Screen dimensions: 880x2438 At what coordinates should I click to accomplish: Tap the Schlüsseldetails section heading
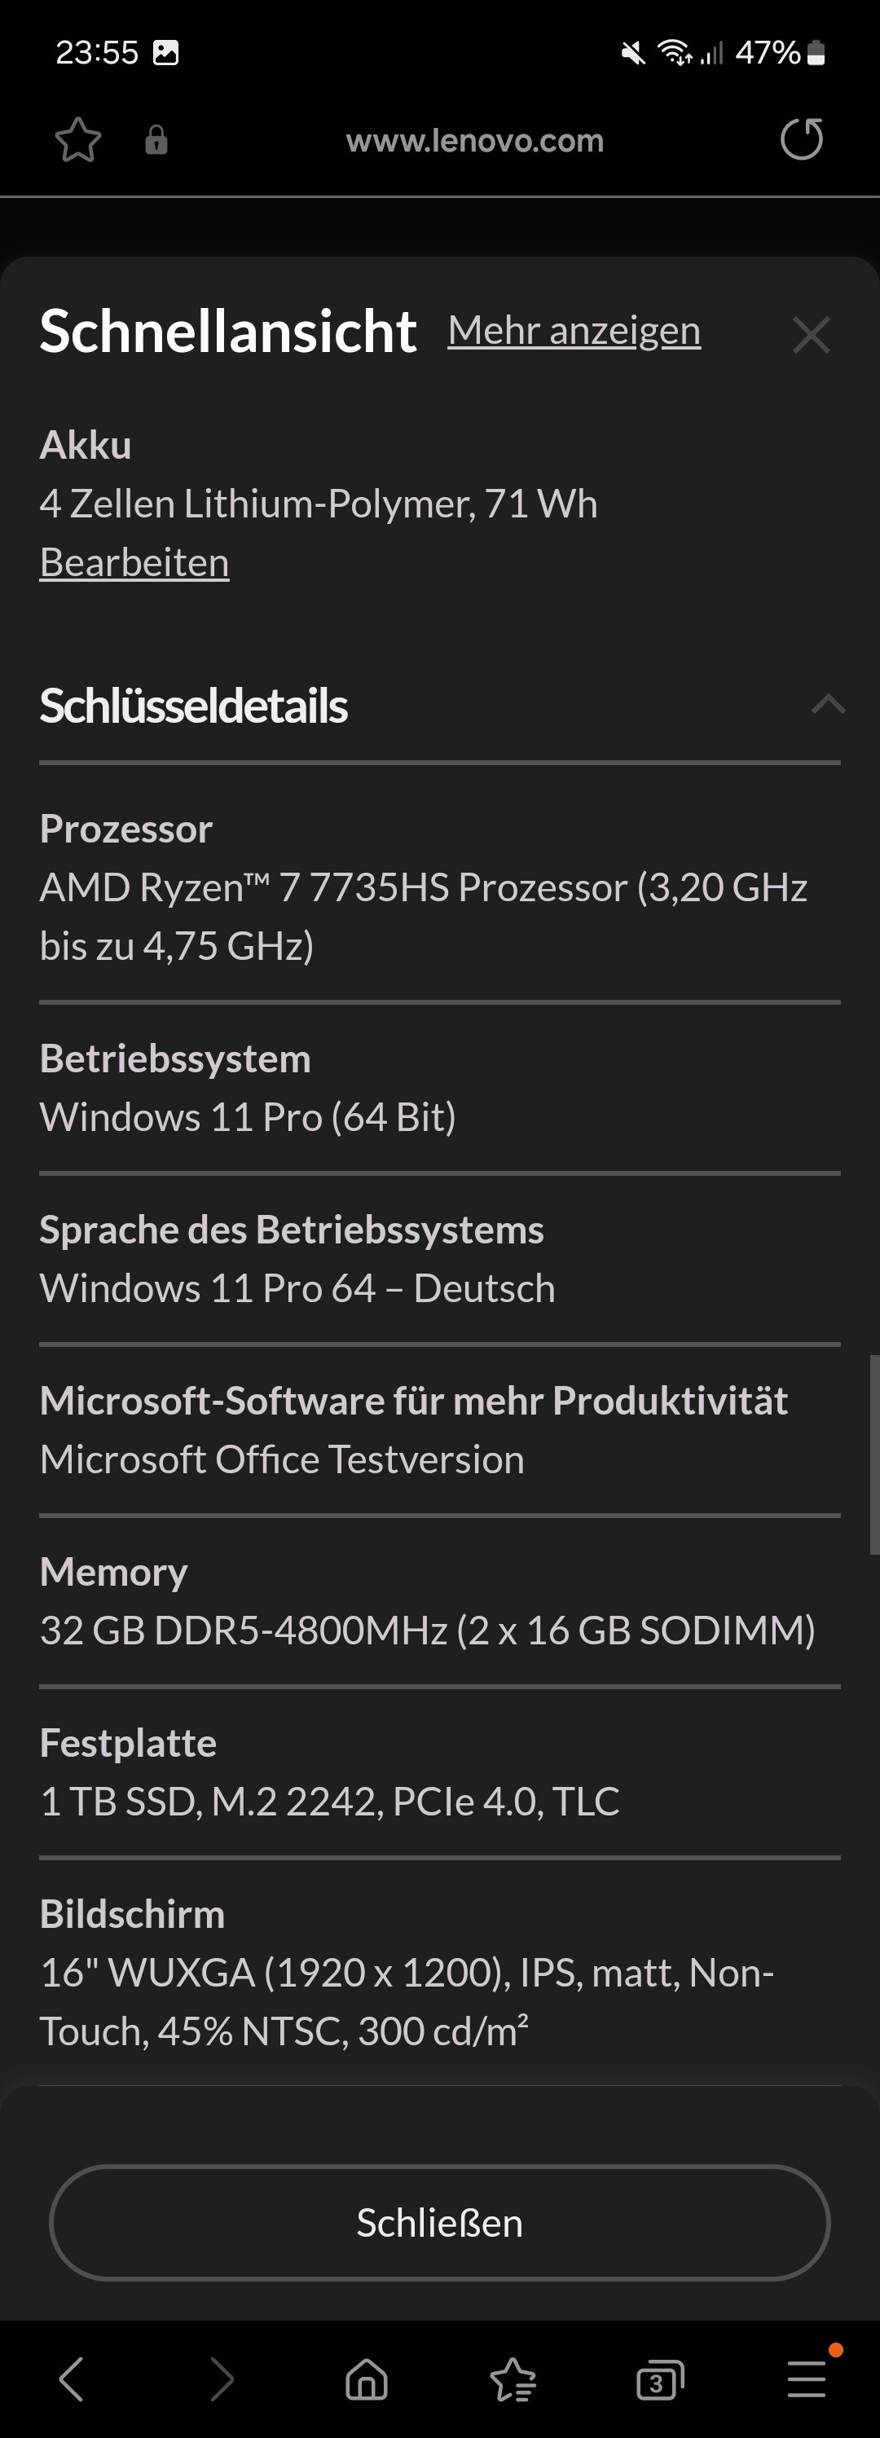(x=194, y=706)
